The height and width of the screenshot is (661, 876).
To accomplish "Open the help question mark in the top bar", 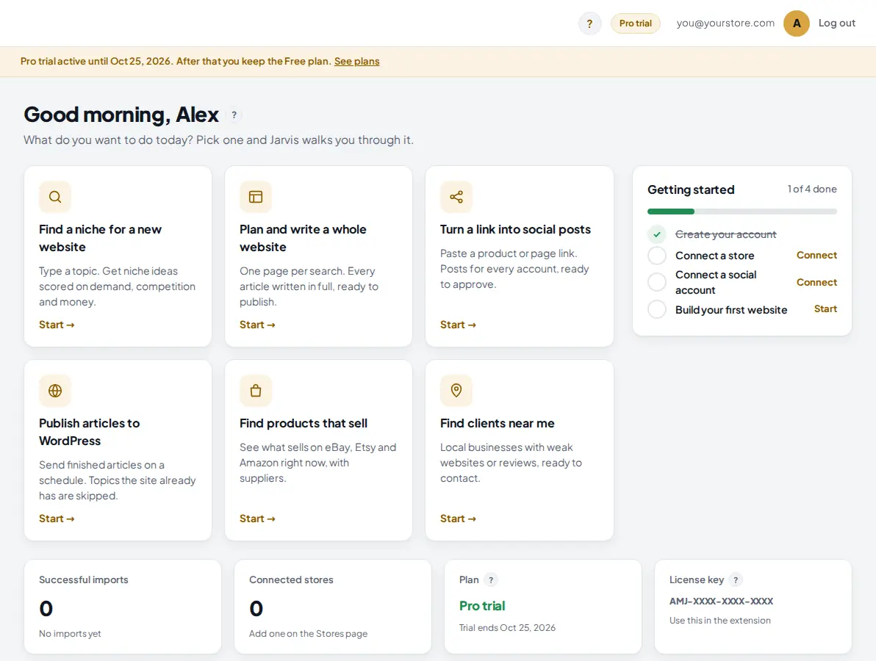I will [589, 24].
